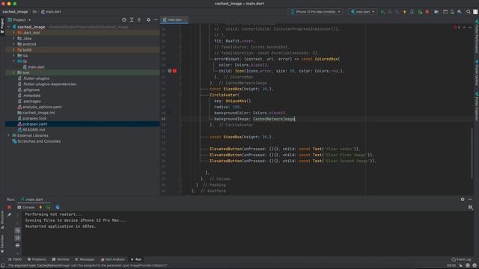Collapse the cached_image root folder
The image size is (479, 269).
[9, 27]
